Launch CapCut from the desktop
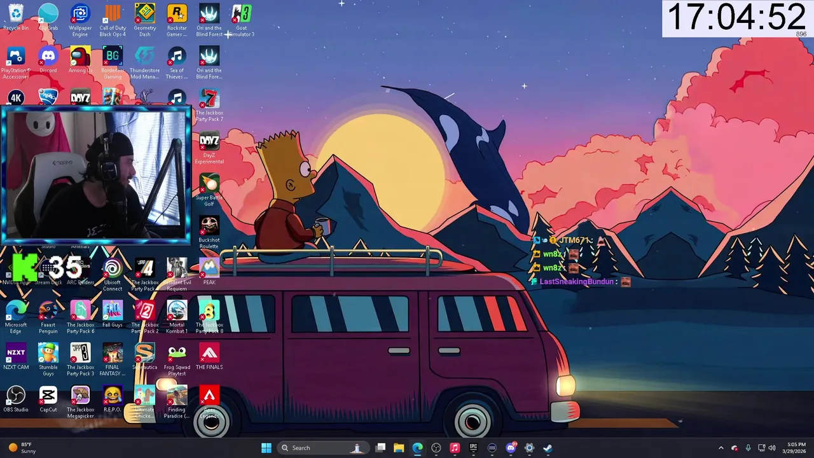The height and width of the screenshot is (458, 814). tap(48, 399)
